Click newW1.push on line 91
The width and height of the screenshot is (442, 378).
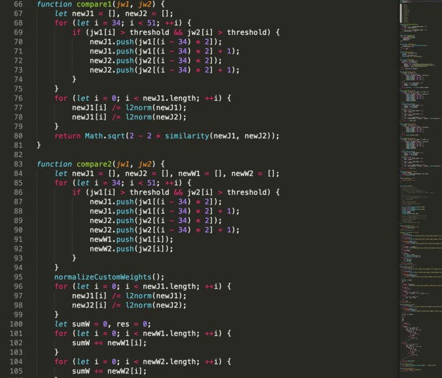[111, 239]
